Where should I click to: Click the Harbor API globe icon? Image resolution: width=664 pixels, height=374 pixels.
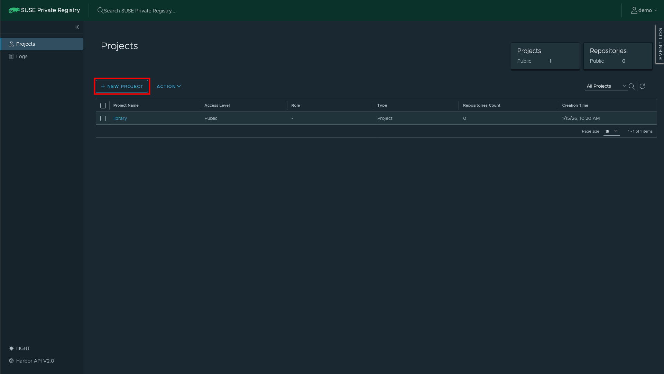[x=11, y=361]
